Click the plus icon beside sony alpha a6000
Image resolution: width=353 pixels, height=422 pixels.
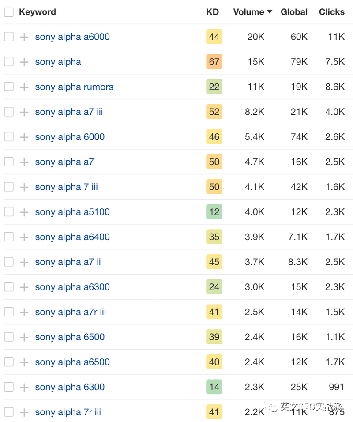[24, 37]
